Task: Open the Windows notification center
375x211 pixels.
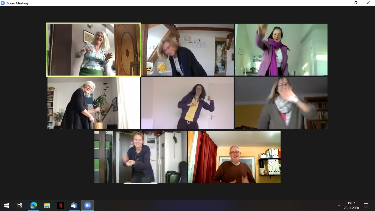Action: [366, 206]
